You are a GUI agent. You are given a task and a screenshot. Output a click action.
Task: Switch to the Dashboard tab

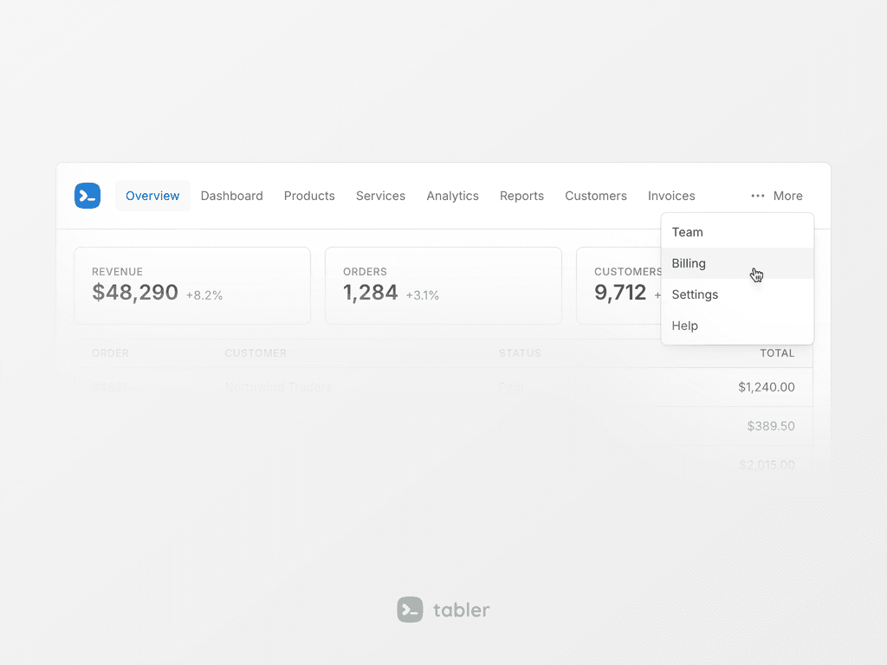232,196
